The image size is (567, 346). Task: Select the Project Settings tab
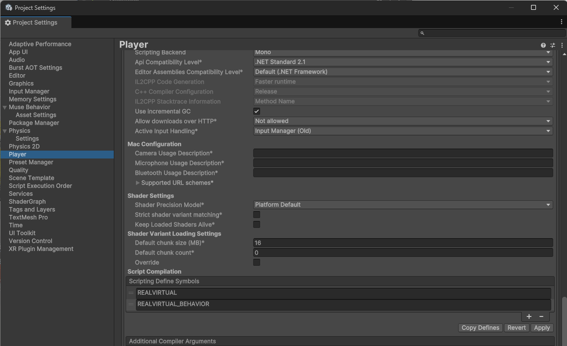[x=35, y=23]
